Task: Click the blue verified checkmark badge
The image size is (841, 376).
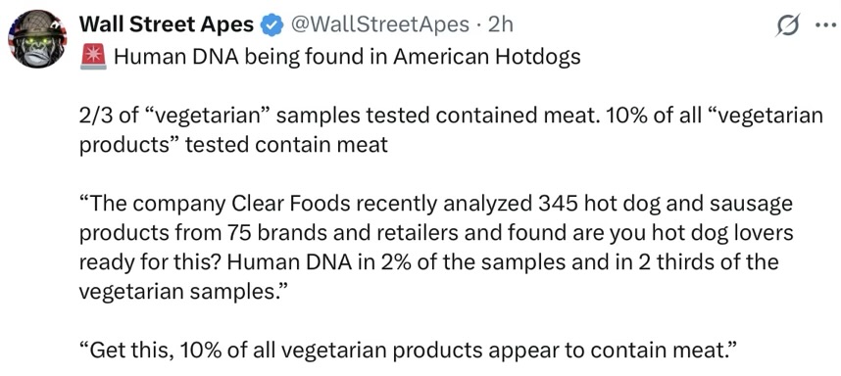Action: click(x=272, y=24)
